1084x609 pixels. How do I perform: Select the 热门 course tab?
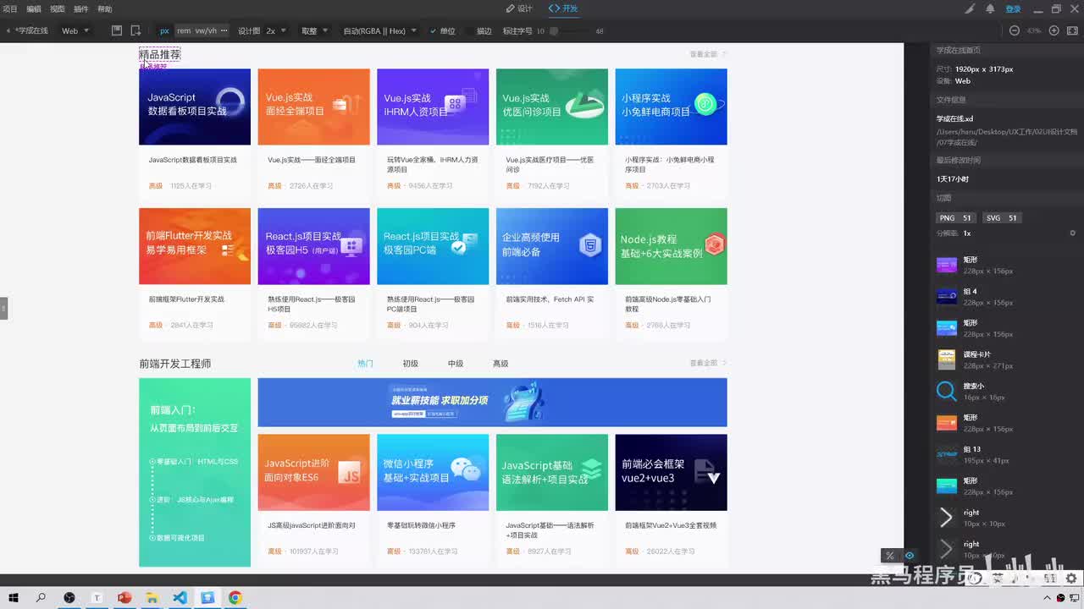pos(365,364)
